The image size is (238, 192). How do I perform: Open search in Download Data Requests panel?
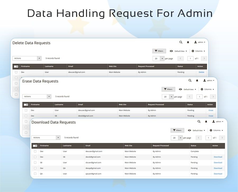(199, 121)
